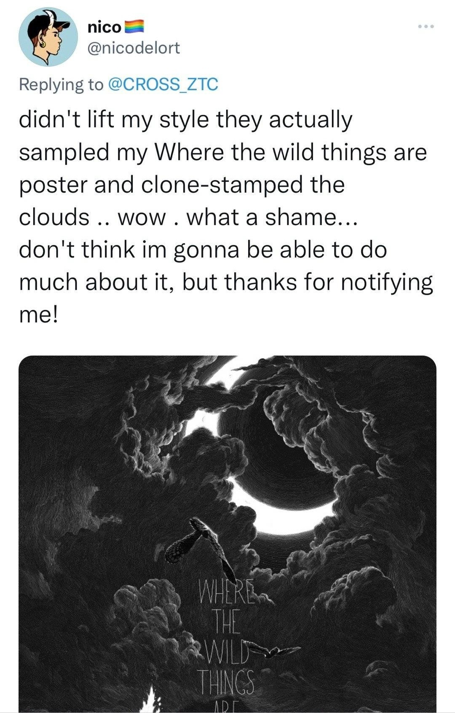This screenshot has height=713, width=455.
Task: Click nico's cartoon profile avatar
Action: point(48,37)
